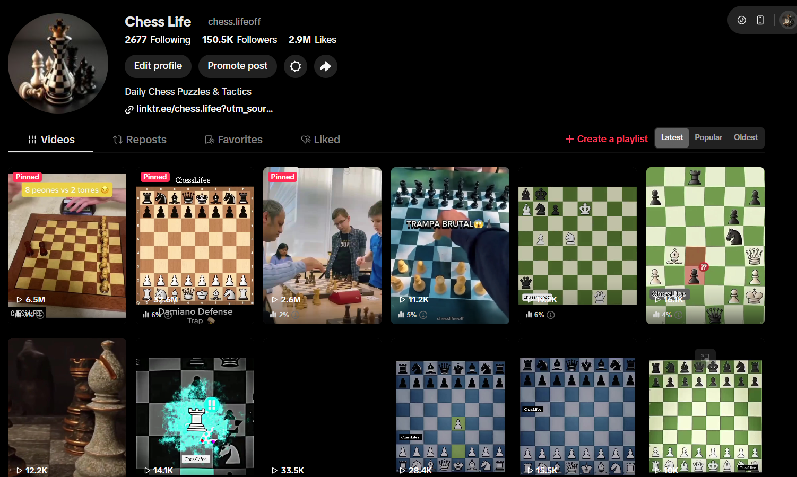Click the Promote post button

237,66
